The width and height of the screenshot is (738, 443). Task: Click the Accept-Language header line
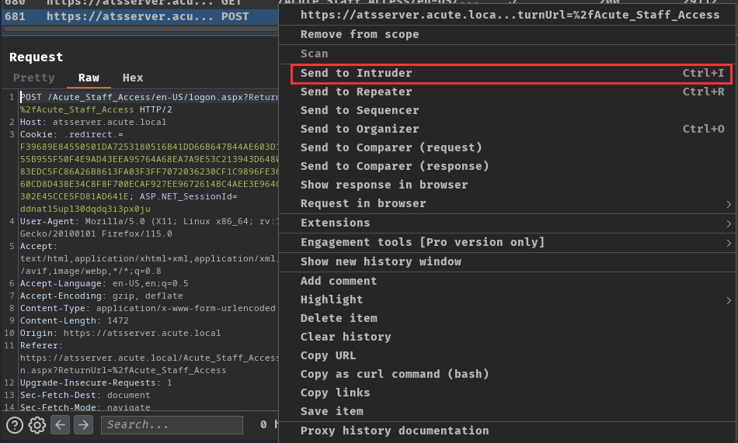click(x=104, y=284)
